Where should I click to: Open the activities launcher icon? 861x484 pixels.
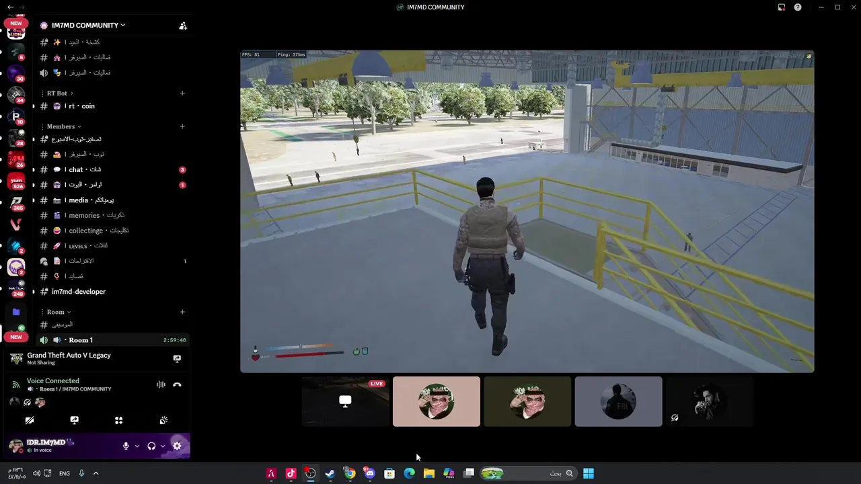(x=119, y=420)
